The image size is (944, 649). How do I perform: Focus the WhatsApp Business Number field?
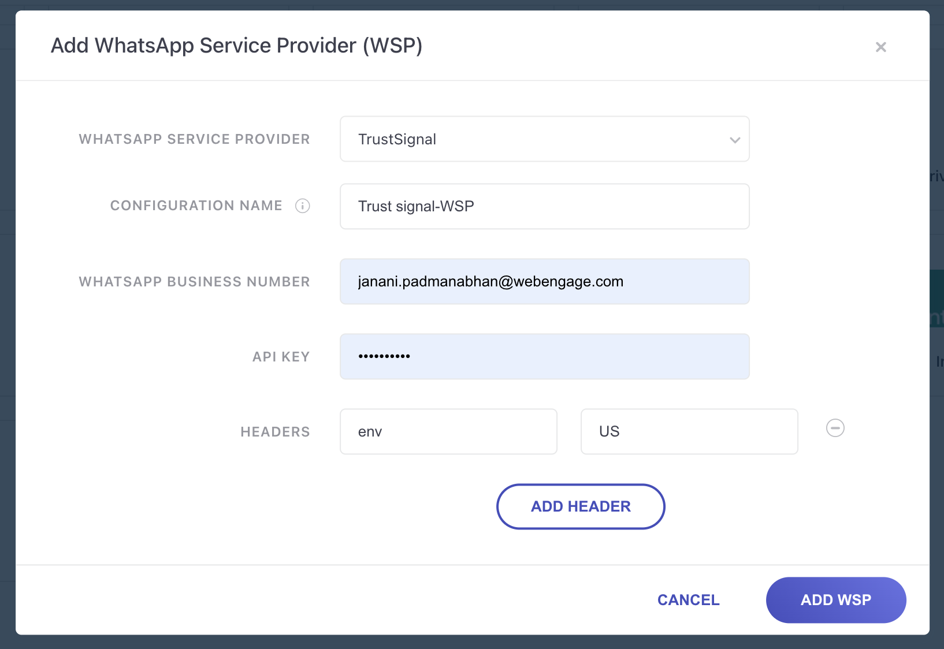click(544, 281)
